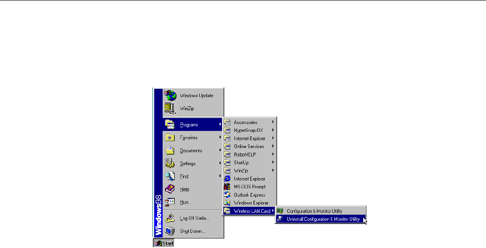Expand the Online Services submenu arrow
This screenshot has height=248, width=486.
click(x=273, y=146)
